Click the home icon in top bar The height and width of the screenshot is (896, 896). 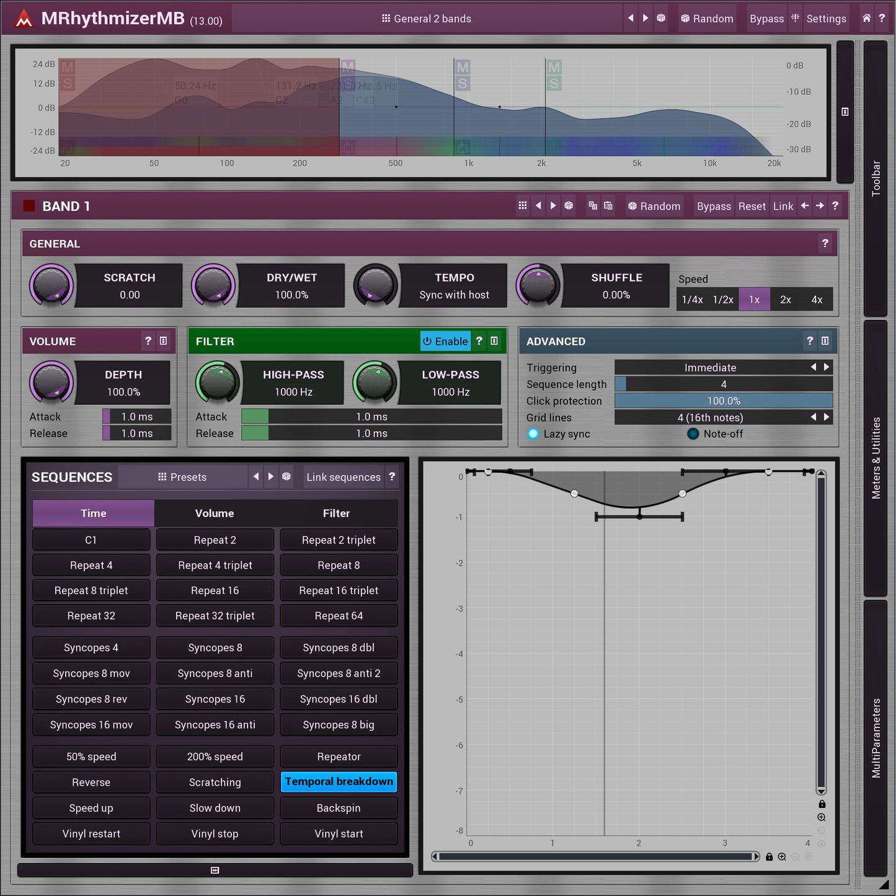point(866,19)
